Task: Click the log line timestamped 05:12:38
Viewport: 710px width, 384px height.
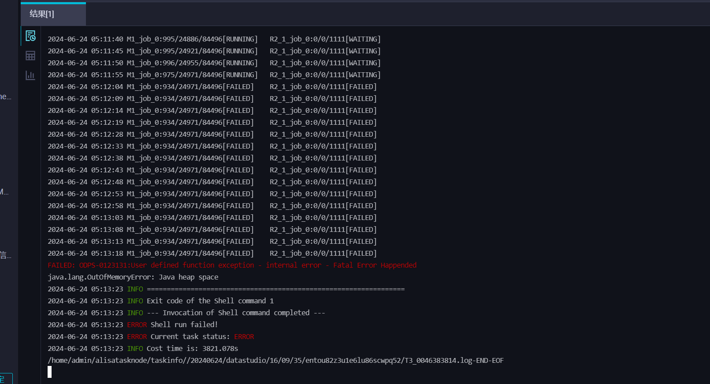Action: click(x=212, y=158)
